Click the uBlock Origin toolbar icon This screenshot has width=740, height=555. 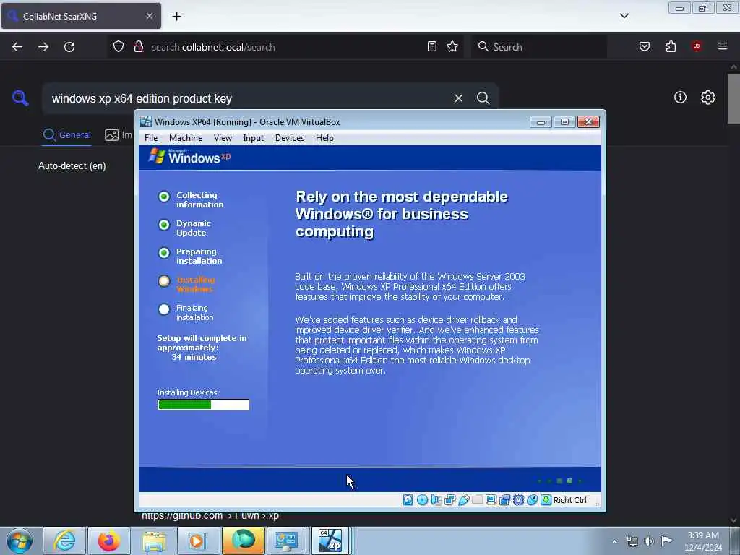pyautogui.click(x=697, y=46)
